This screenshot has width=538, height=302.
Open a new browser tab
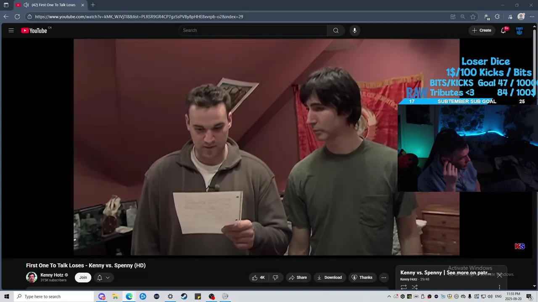[x=93, y=5]
